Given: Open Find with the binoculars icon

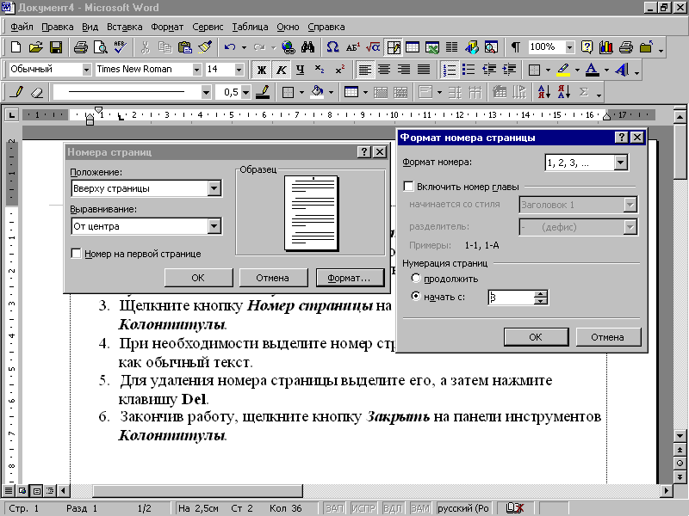Looking at the screenshot, I should point(307,47).
